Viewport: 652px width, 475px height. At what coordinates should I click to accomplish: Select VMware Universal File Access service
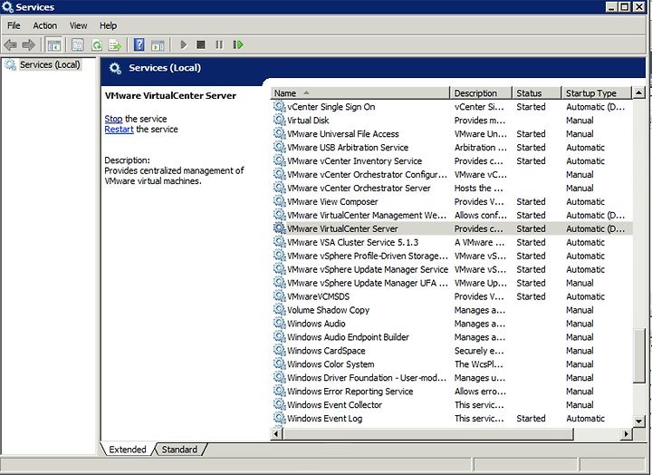point(453,134)
